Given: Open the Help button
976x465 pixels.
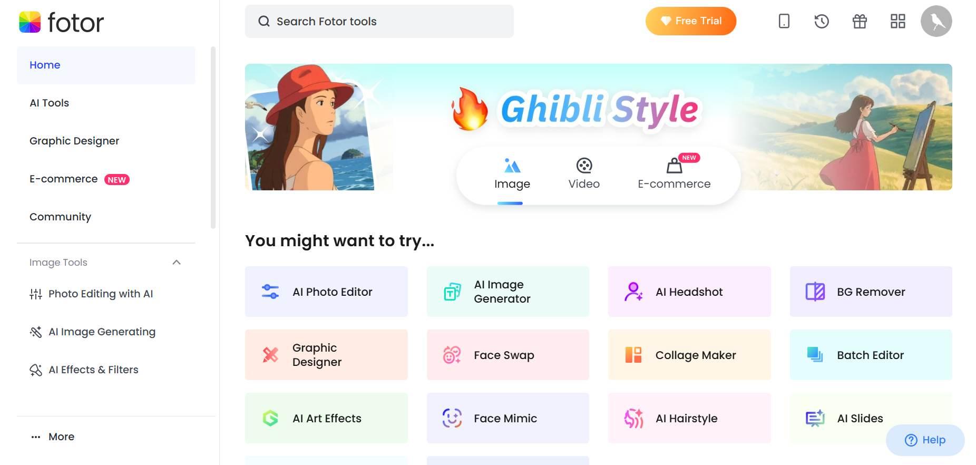Looking at the screenshot, I should tap(925, 440).
